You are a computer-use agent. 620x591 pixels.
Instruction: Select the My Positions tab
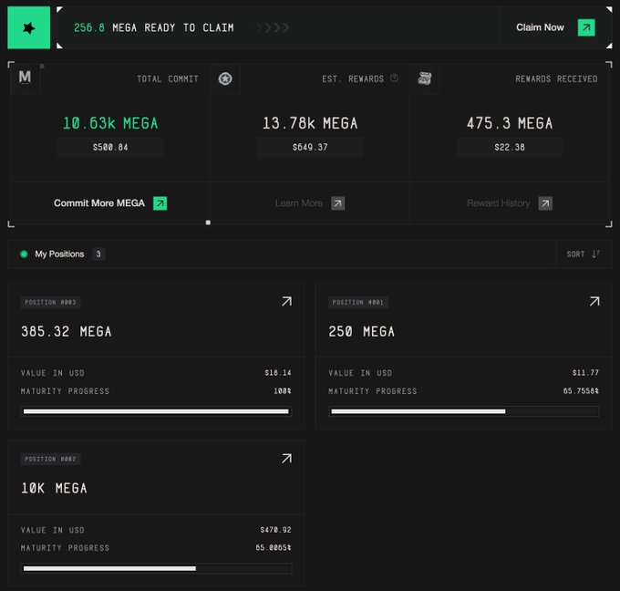[x=59, y=254]
